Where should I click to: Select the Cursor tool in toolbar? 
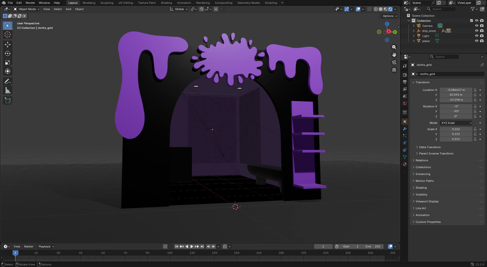[x=8, y=34]
